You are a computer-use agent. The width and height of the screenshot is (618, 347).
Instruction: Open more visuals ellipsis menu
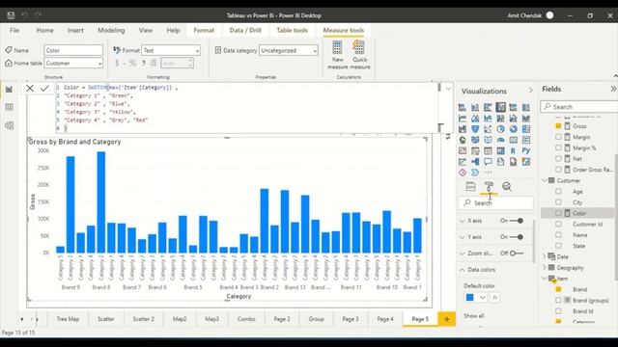coord(488,173)
